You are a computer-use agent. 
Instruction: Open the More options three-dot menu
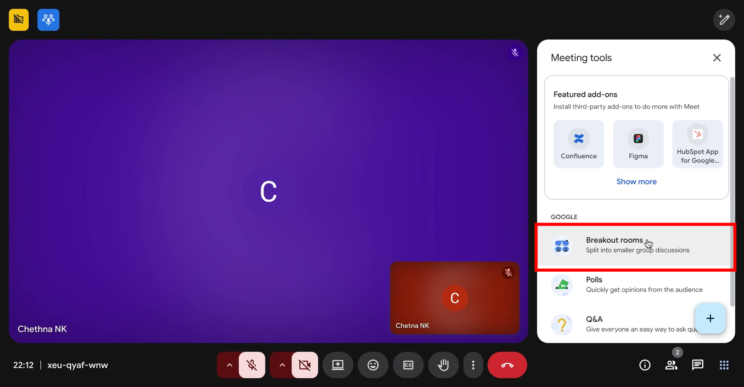(474, 365)
